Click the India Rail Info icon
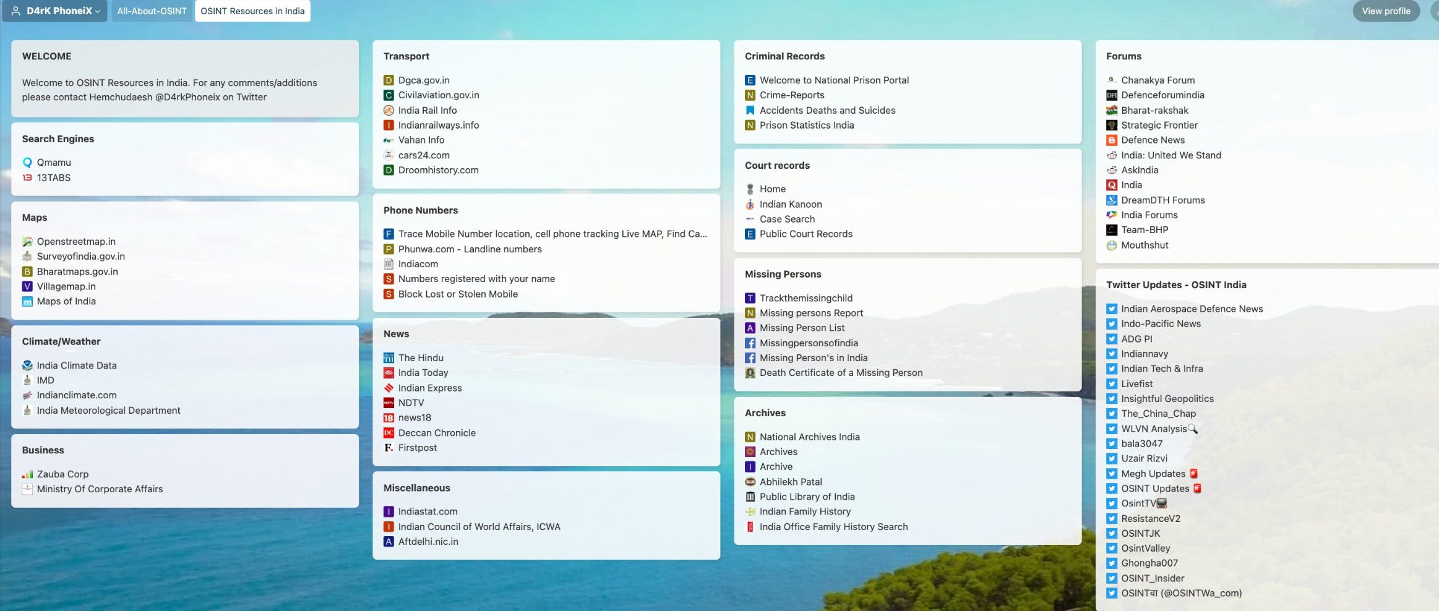This screenshot has width=1439, height=611. (x=389, y=110)
